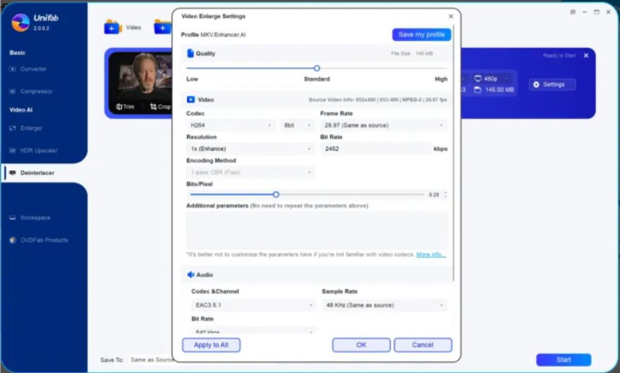Switch to the Converter tab
This screenshot has height=373, width=620.
33,69
